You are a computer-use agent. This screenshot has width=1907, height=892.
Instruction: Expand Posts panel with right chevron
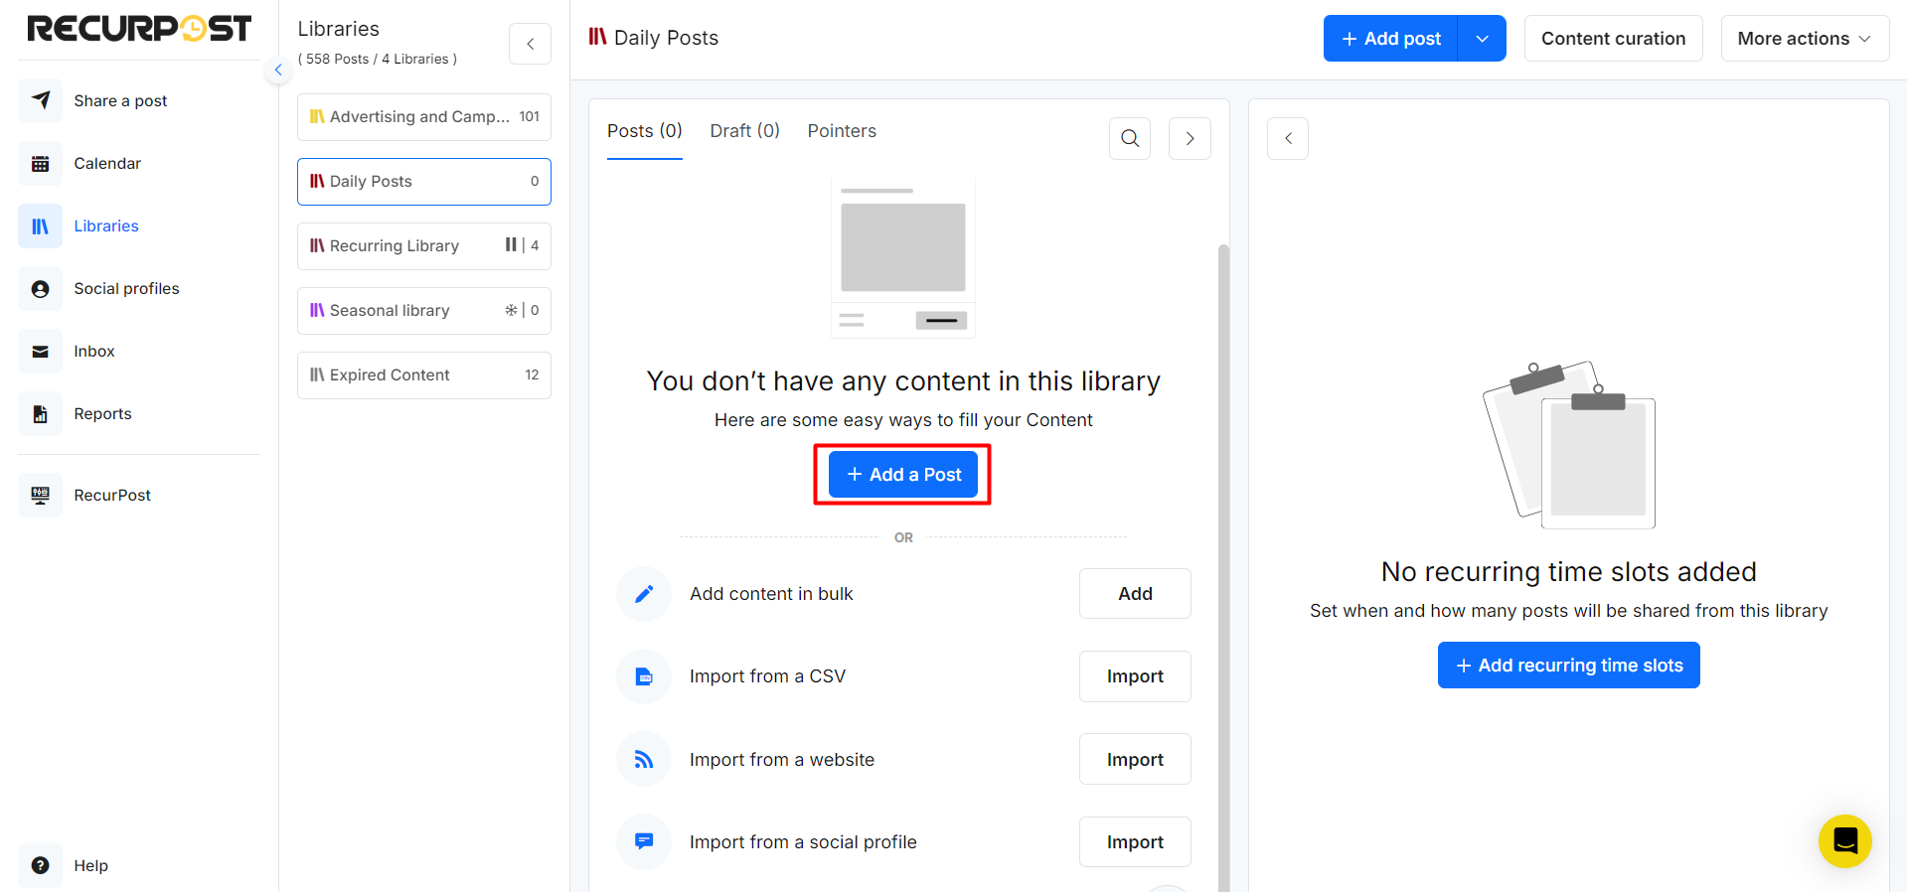[1190, 138]
